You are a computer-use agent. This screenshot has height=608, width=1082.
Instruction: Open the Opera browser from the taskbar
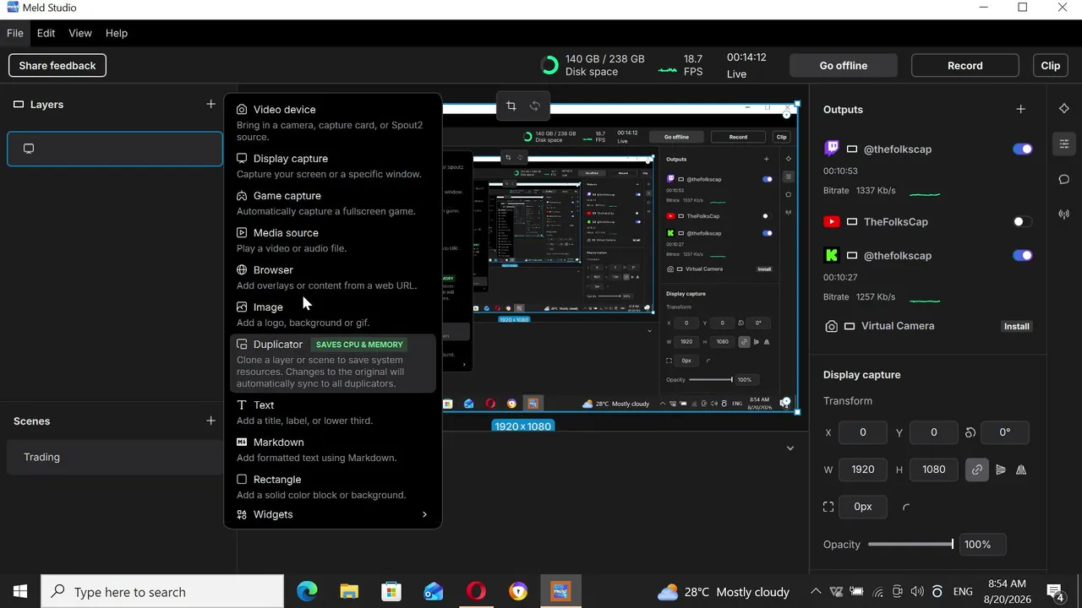point(476,592)
